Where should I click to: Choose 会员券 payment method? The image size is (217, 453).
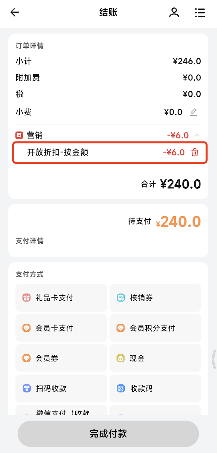pyautogui.click(x=61, y=358)
